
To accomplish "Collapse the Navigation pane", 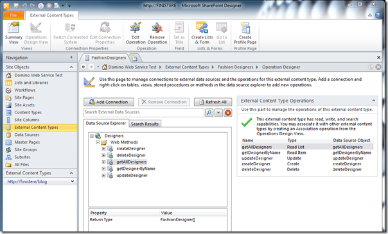I will [x=71, y=57].
